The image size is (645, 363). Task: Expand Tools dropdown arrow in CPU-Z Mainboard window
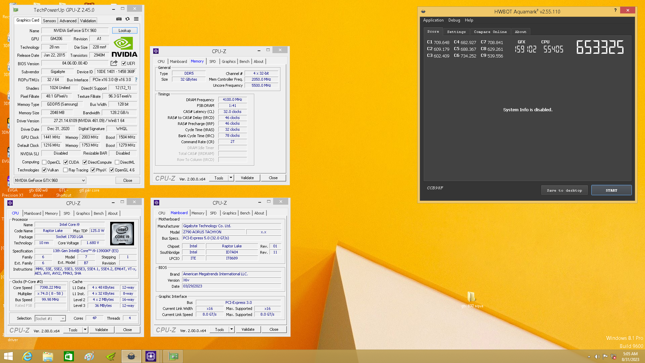tap(232, 329)
